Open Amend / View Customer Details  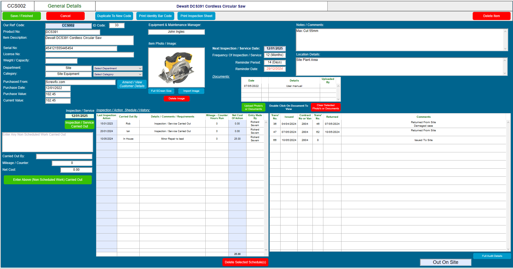132,84
